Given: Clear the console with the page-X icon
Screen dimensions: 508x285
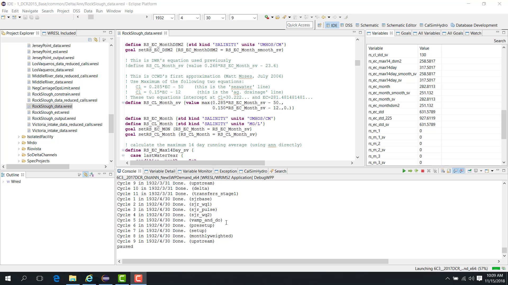Looking at the screenshot, I should coord(443,171).
